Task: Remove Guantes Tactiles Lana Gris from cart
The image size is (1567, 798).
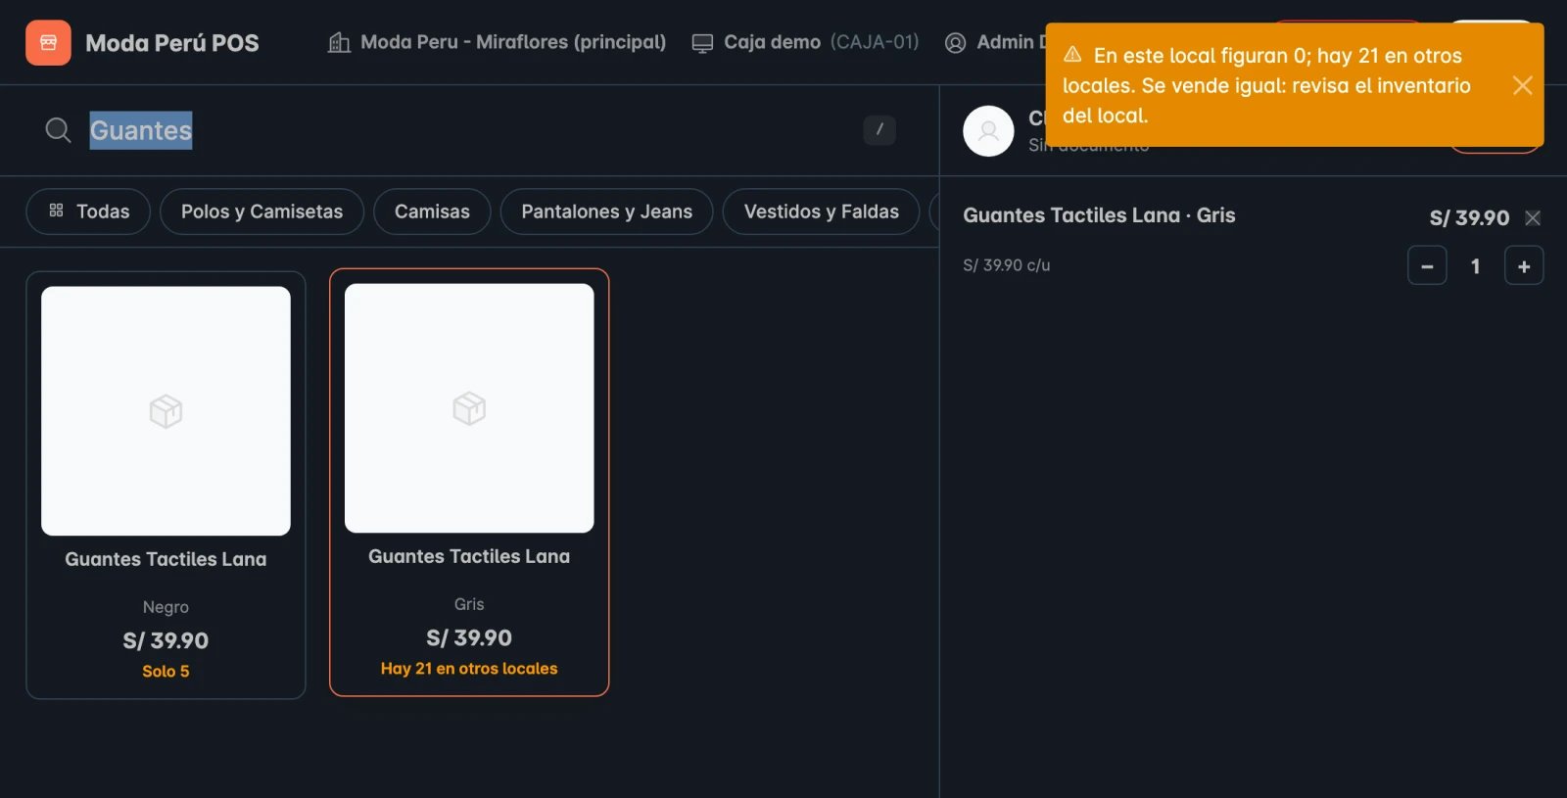Action: pyautogui.click(x=1533, y=218)
